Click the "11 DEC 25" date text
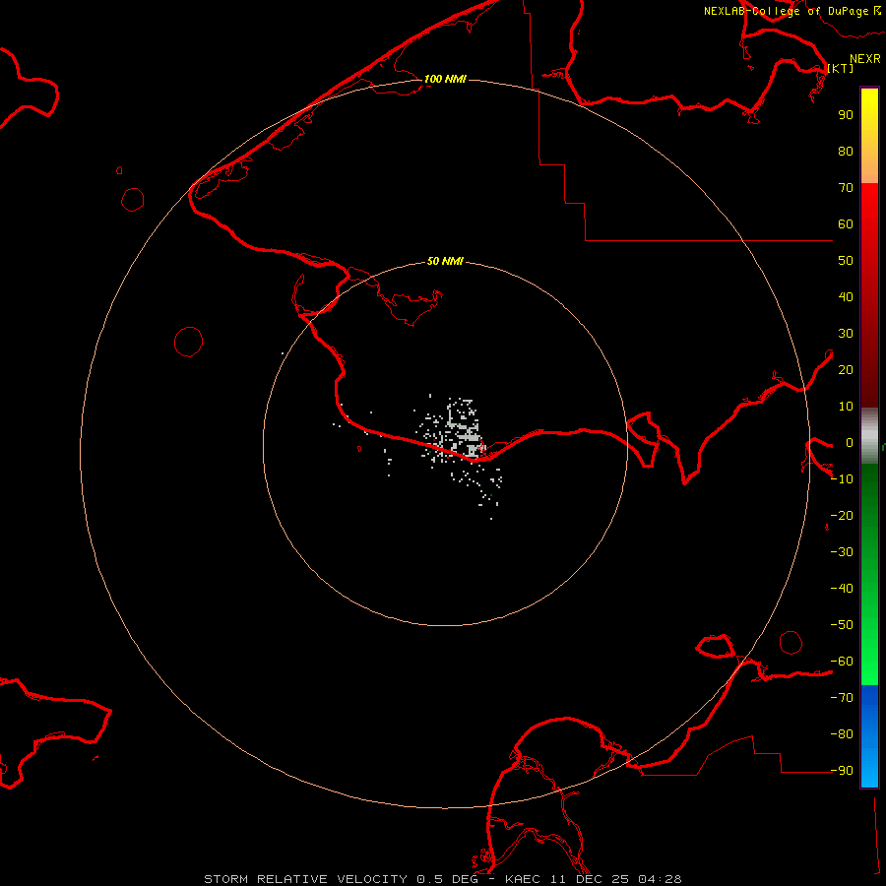 tap(589, 879)
